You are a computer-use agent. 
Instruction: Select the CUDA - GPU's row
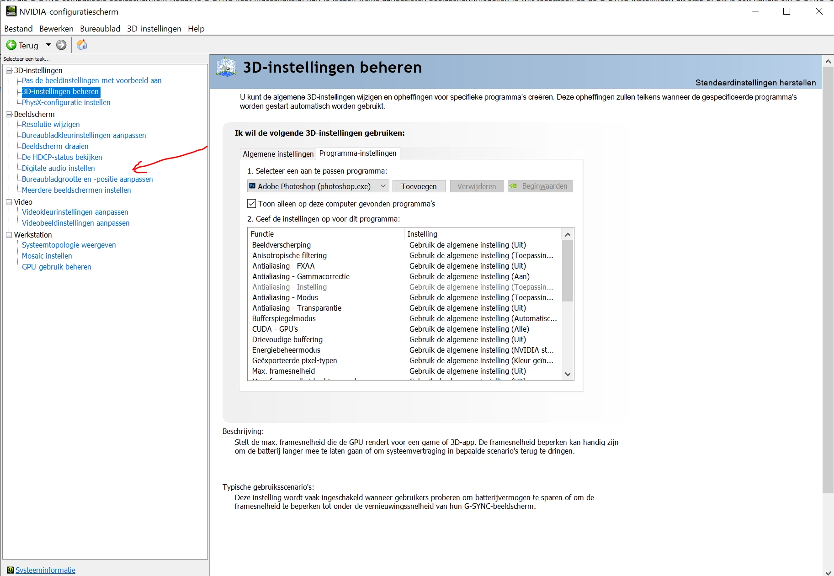[x=405, y=329]
